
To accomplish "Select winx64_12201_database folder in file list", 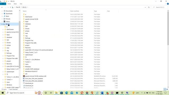I will coord(32,69).
